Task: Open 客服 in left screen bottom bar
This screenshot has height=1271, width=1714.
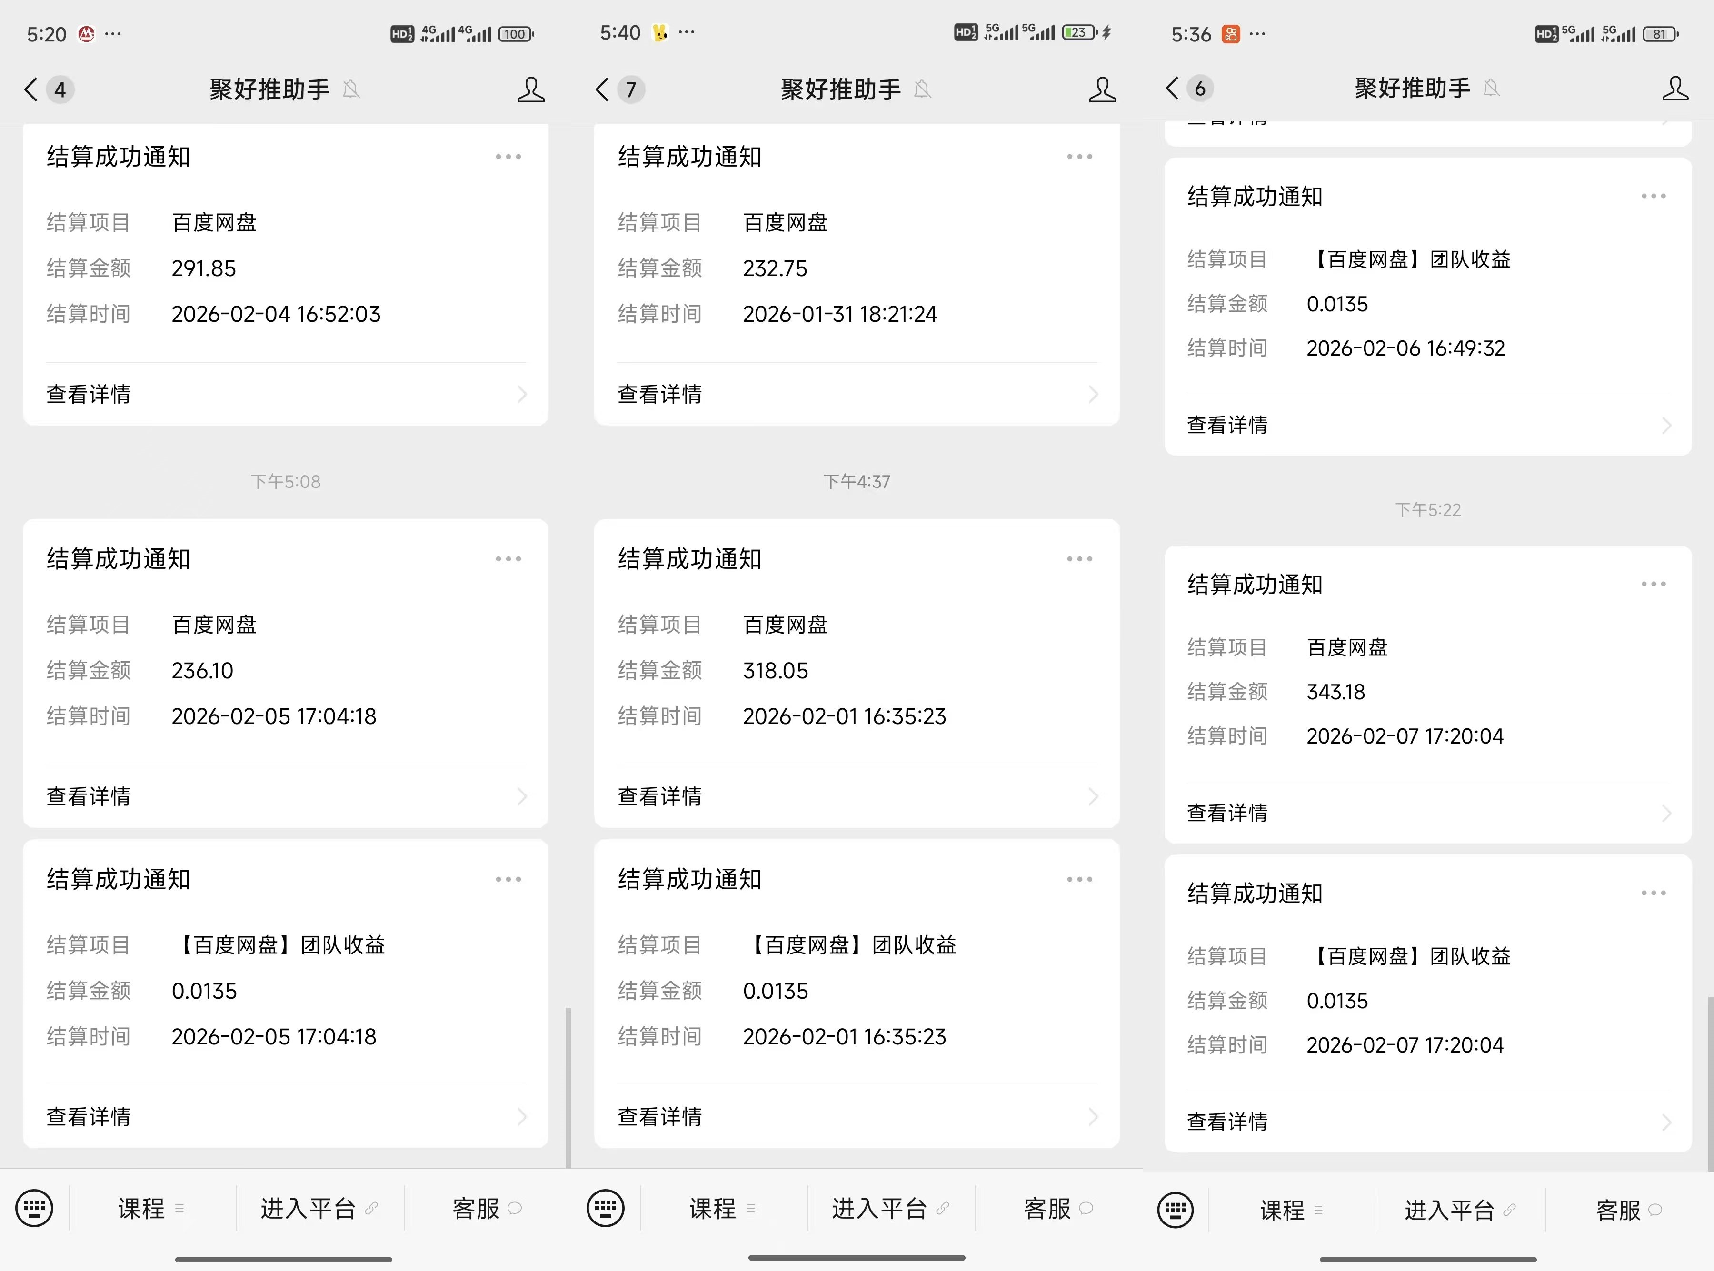Action: click(487, 1208)
